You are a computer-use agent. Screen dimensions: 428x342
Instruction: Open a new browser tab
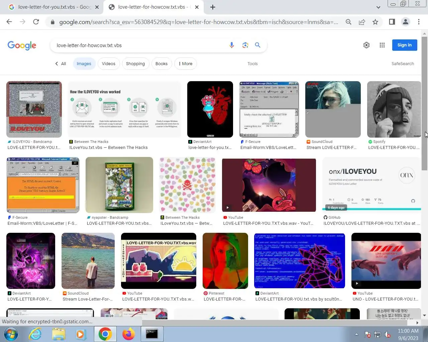pos(213,7)
